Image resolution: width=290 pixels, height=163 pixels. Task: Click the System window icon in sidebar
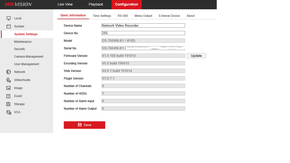(x=9, y=26)
